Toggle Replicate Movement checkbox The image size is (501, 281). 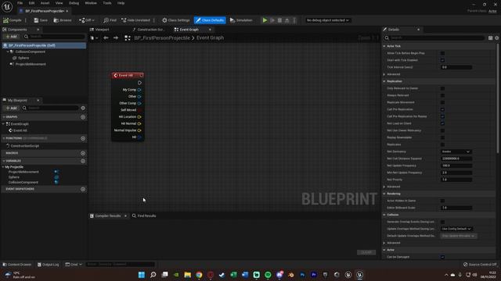pos(442,102)
